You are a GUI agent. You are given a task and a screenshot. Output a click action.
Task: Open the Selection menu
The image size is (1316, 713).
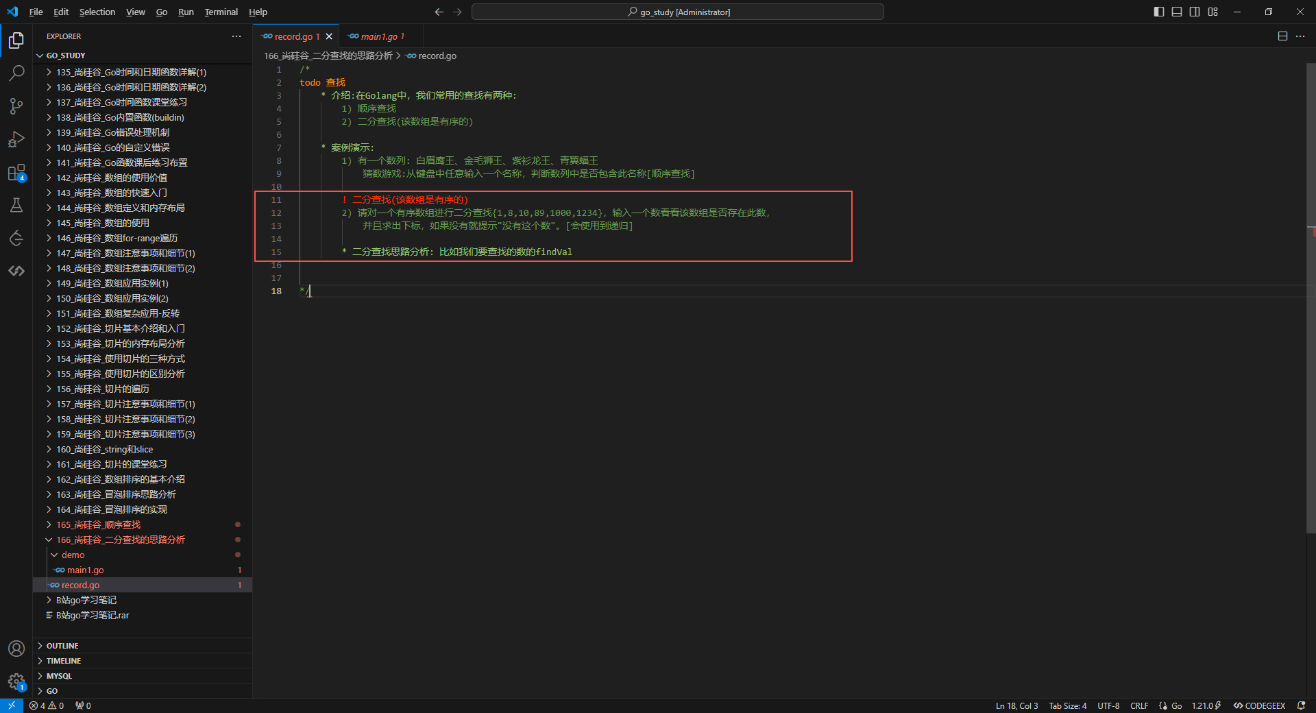(x=97, y=12)
